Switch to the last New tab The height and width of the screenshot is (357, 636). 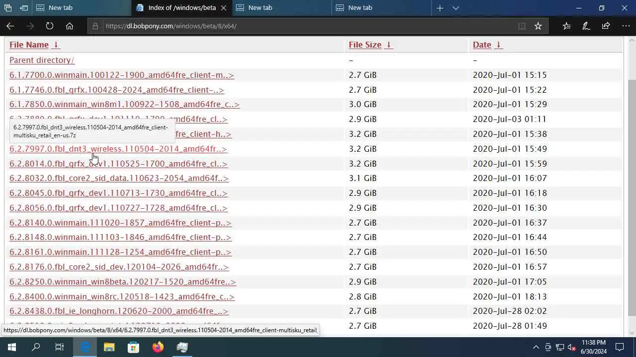coord(381,8)
